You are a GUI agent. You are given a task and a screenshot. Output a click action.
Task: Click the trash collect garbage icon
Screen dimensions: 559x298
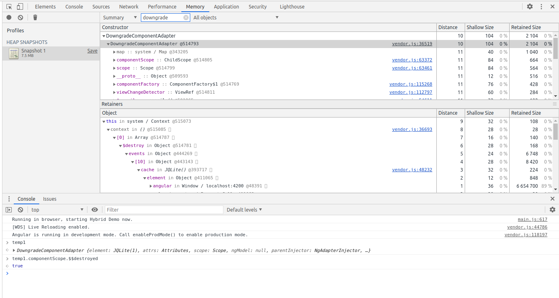click(x=35, y=17)
